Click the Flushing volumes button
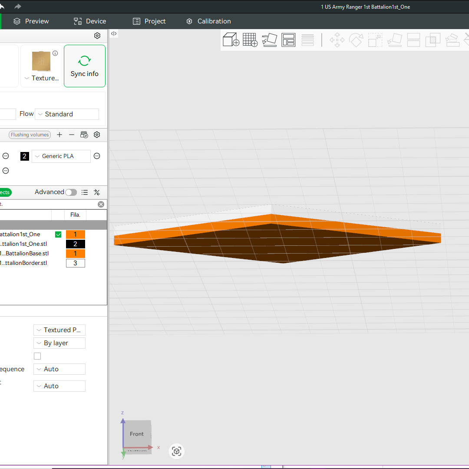The width and height of the screenshot is (469, 469). pos(30,135)
